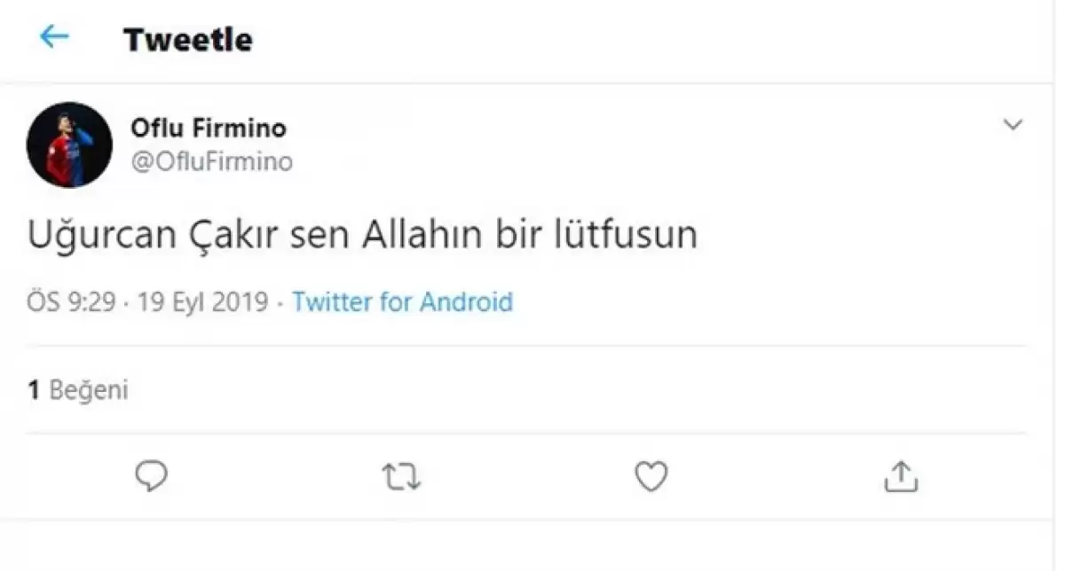Like the tweet with the heart icon
The width and height of the screenshot is (1065, 571).
[651, 477]
